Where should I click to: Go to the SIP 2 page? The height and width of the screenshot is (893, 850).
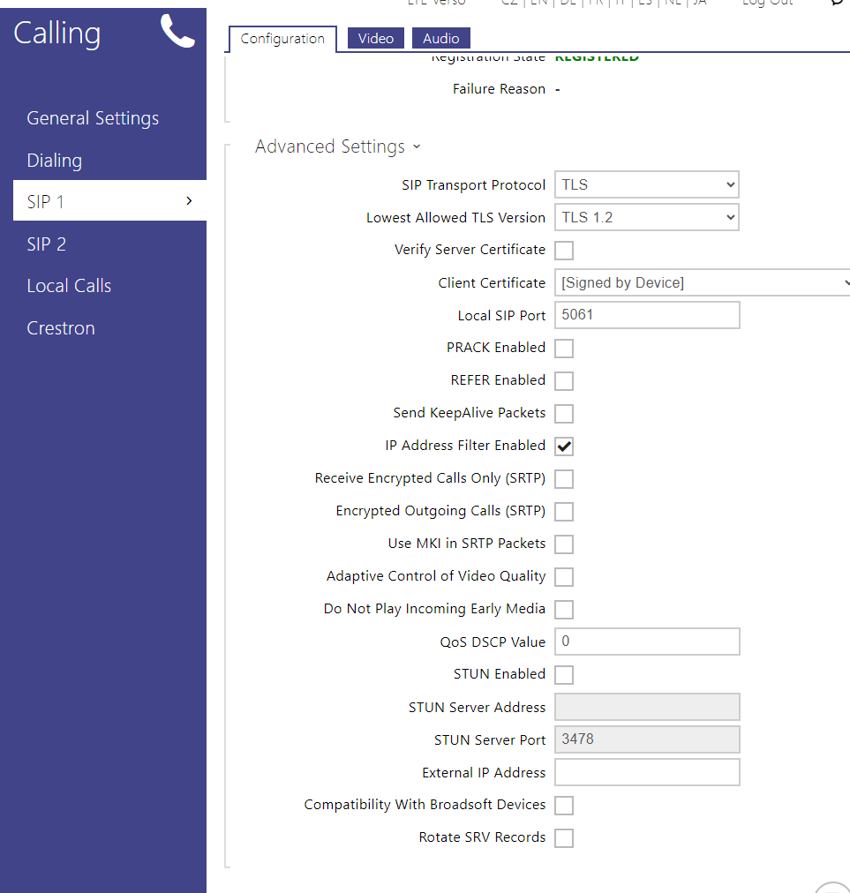[47, 244]
